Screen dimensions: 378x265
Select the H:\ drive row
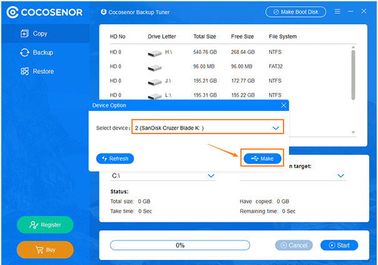point(229,52)
